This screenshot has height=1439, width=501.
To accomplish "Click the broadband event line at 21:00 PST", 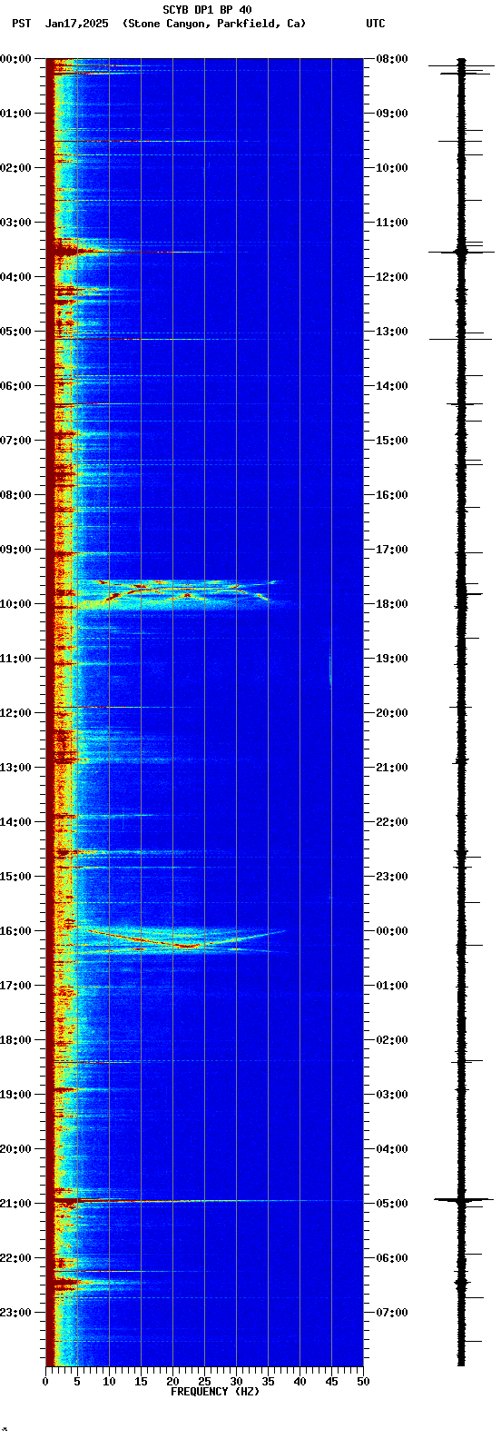I will (204, 1201).
